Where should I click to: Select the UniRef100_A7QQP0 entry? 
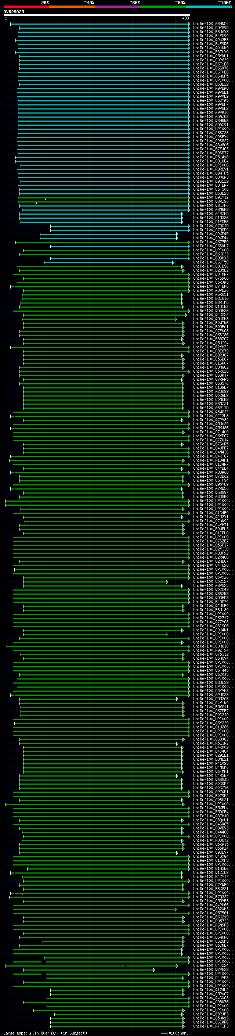(210, 230)
